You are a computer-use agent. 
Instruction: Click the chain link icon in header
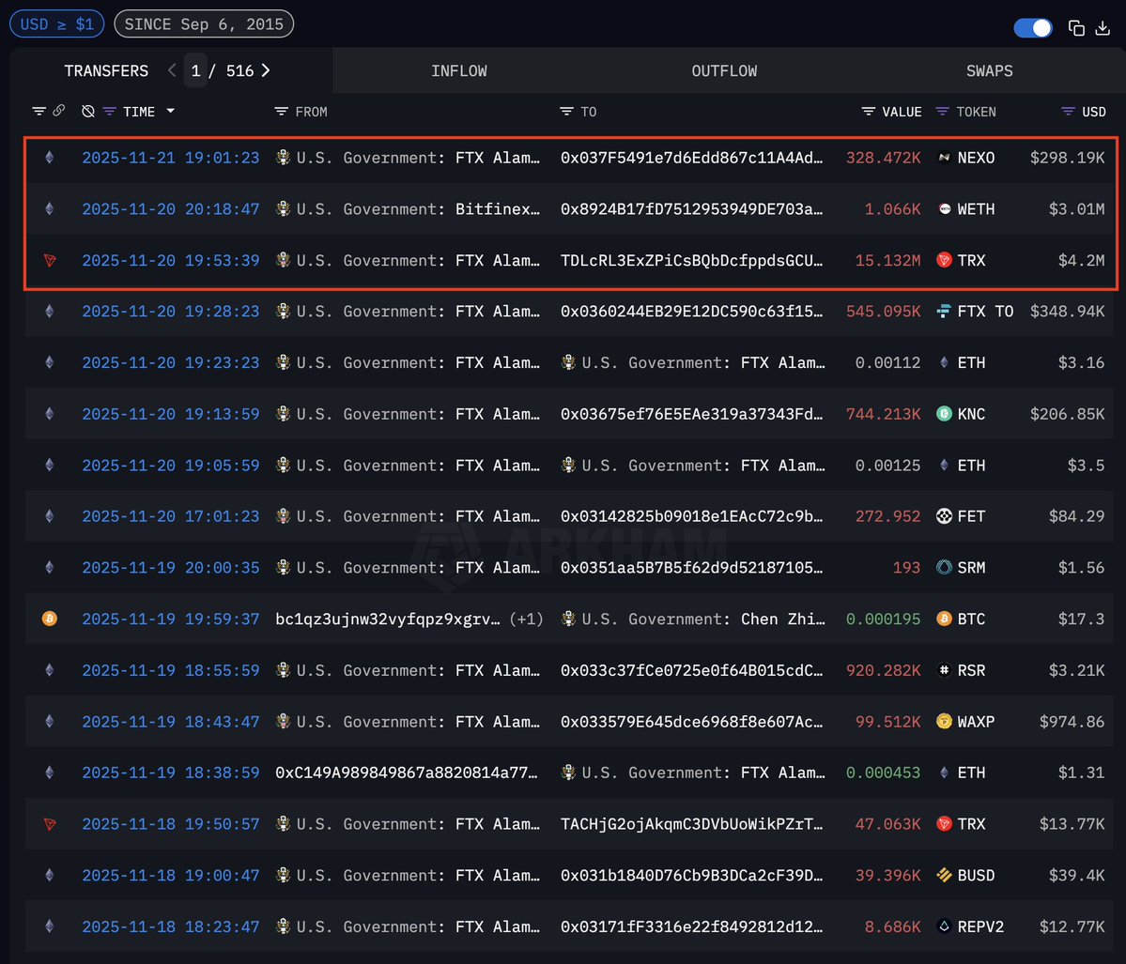tap(58, 111)
